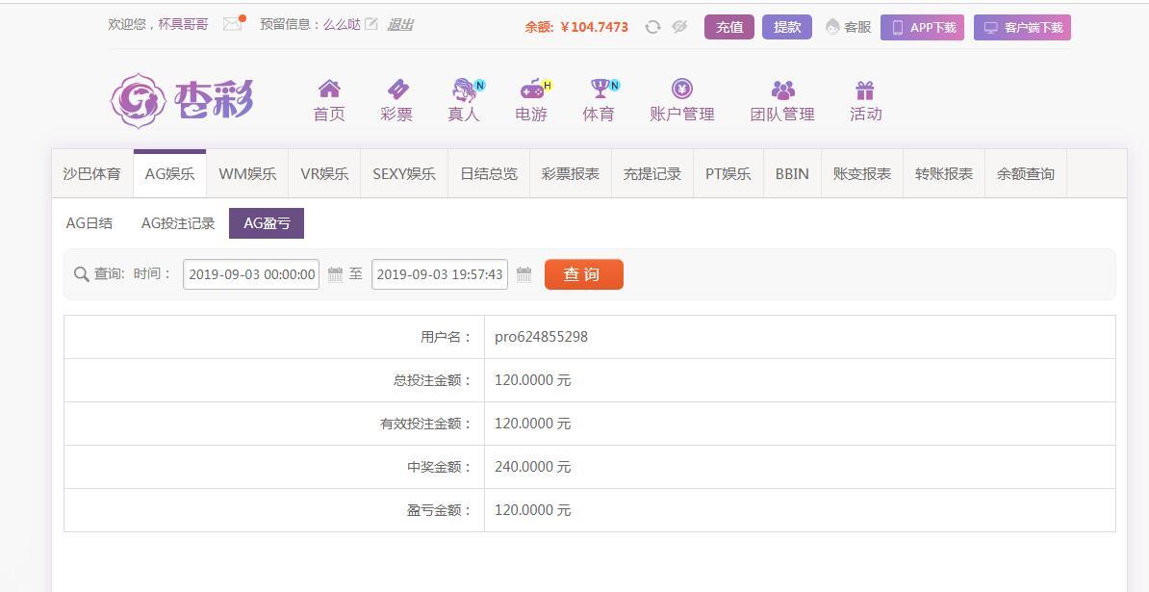The height and width of the screenshot is (592, 1149).
Task: Switch to BBIN tab
Action: click(x=792, y=173)
